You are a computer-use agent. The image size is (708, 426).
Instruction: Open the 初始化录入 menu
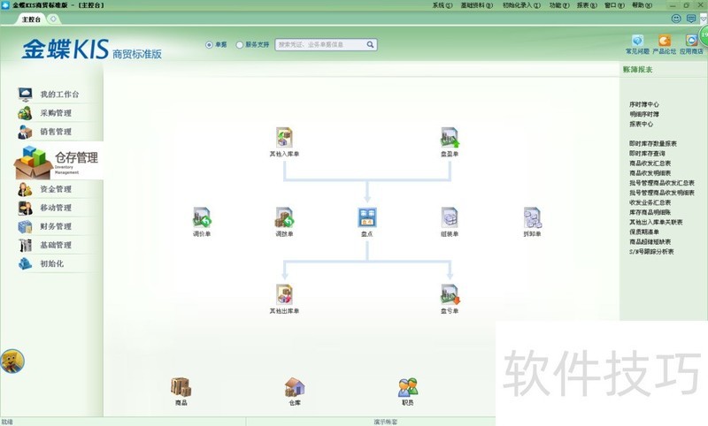(521, 5)
